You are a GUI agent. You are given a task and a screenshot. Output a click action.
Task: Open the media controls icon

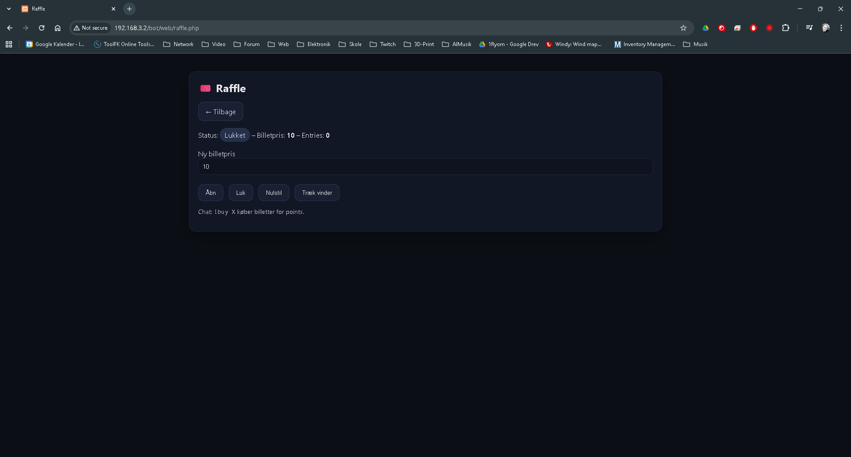[x=809, y=28]
